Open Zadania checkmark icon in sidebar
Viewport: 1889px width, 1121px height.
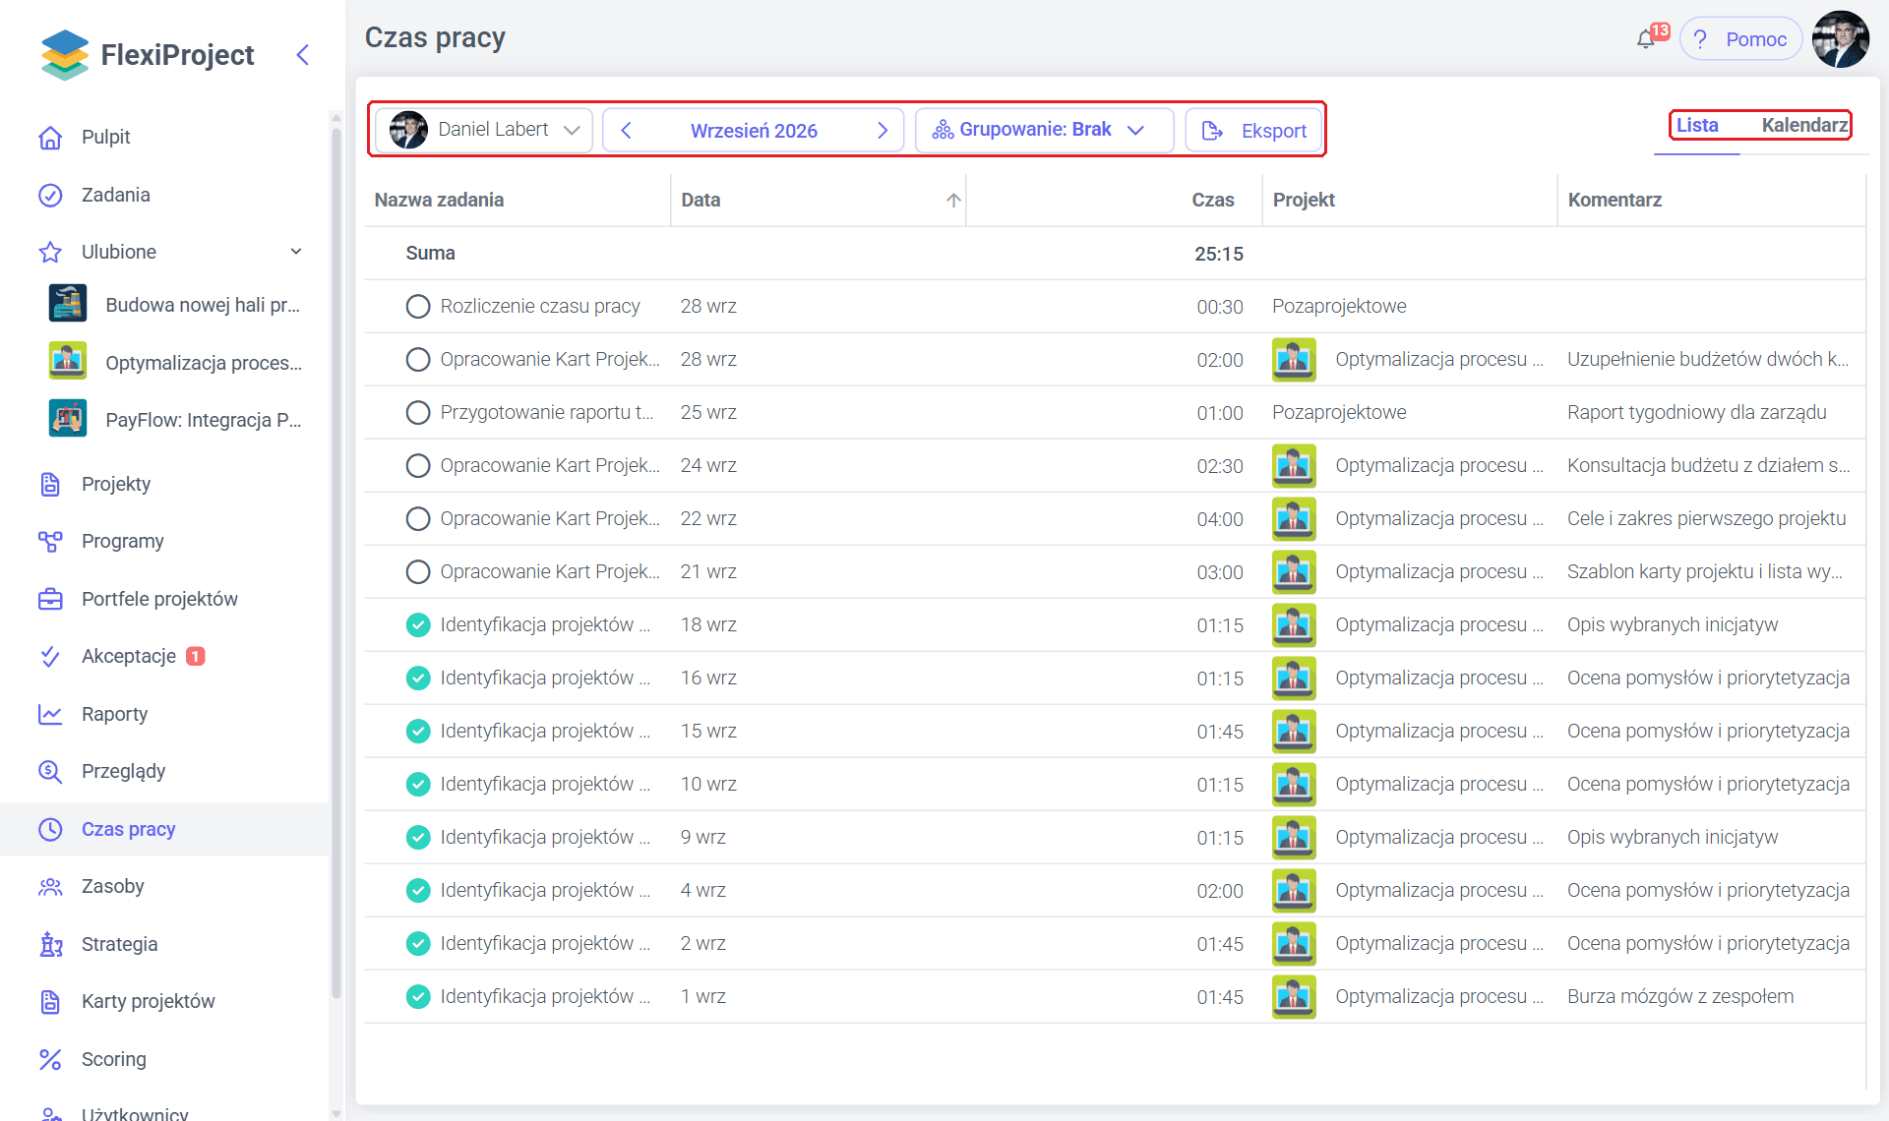[x=50, y=195]
